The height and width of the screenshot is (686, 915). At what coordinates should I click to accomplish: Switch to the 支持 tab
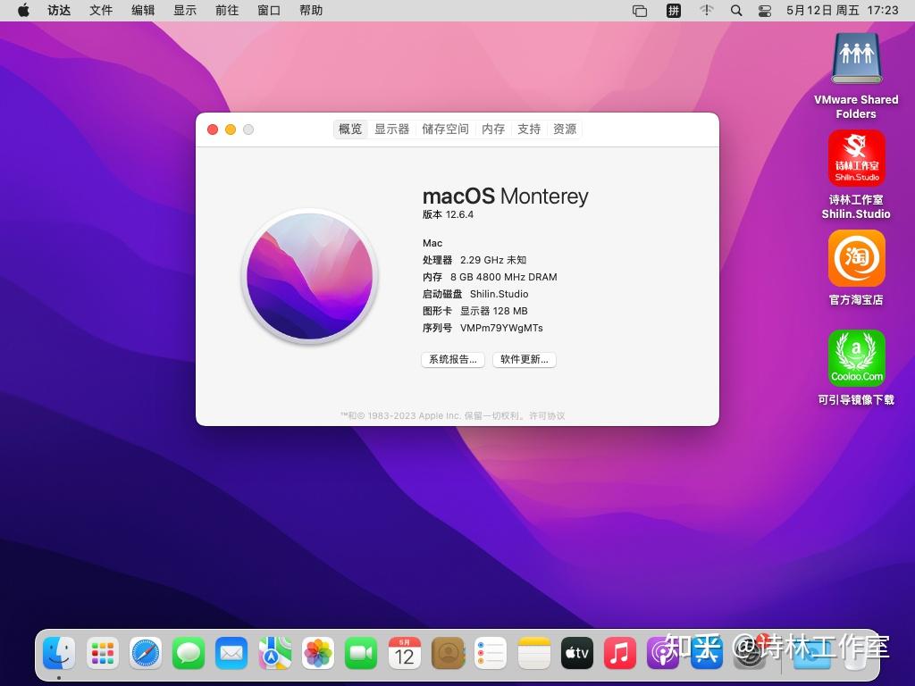[x=529, y=129]
